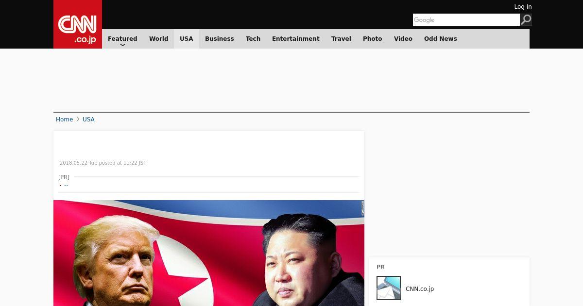Open the Odd News section
This screenshot has width=583, height=306.
pyautogui.click(x=441, y=39)
